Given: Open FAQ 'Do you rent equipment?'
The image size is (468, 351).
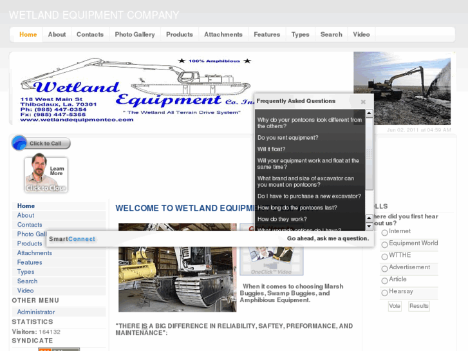Looking at the screenshot, I should (x=288, y=138).
